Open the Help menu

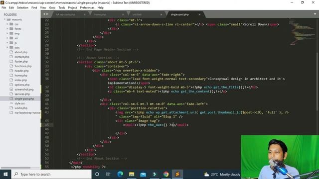coord(101,8)
